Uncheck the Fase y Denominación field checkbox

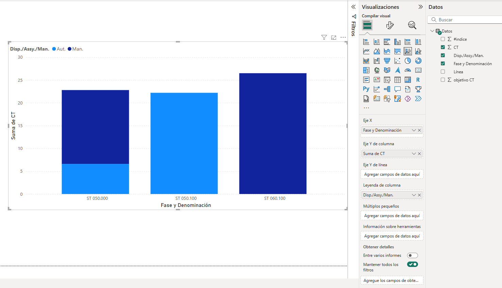coord(443,63)
